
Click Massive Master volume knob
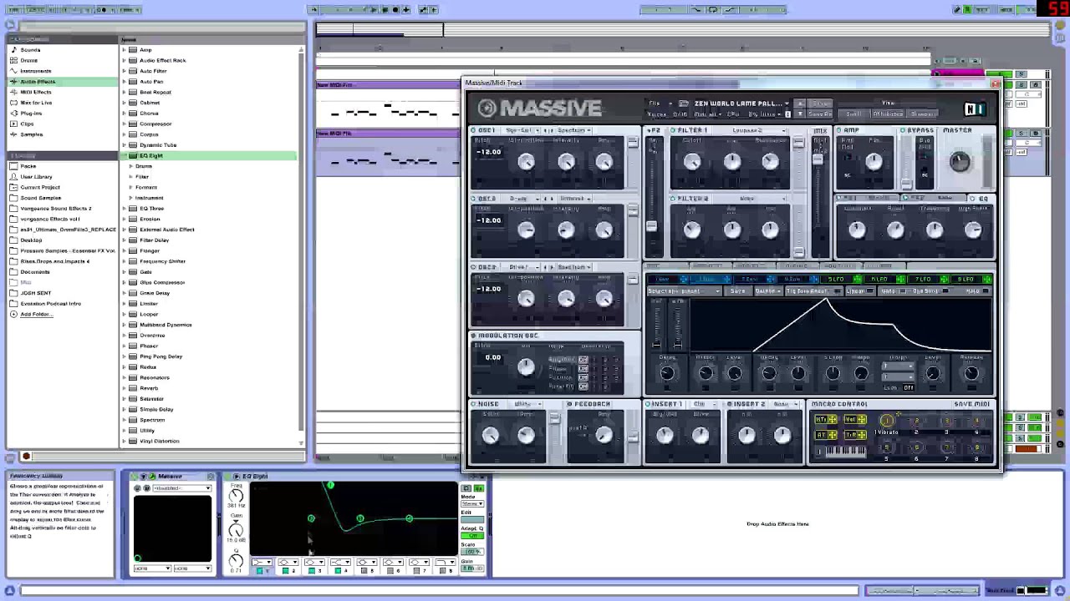tap(960, 161)
